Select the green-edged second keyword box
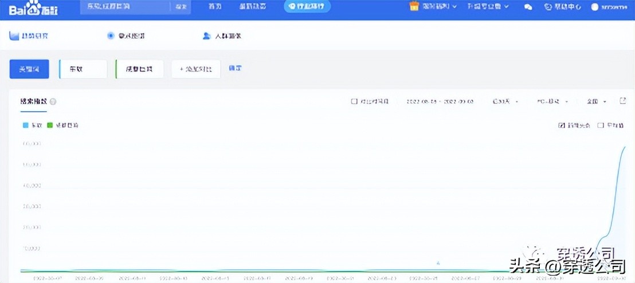 139,69
